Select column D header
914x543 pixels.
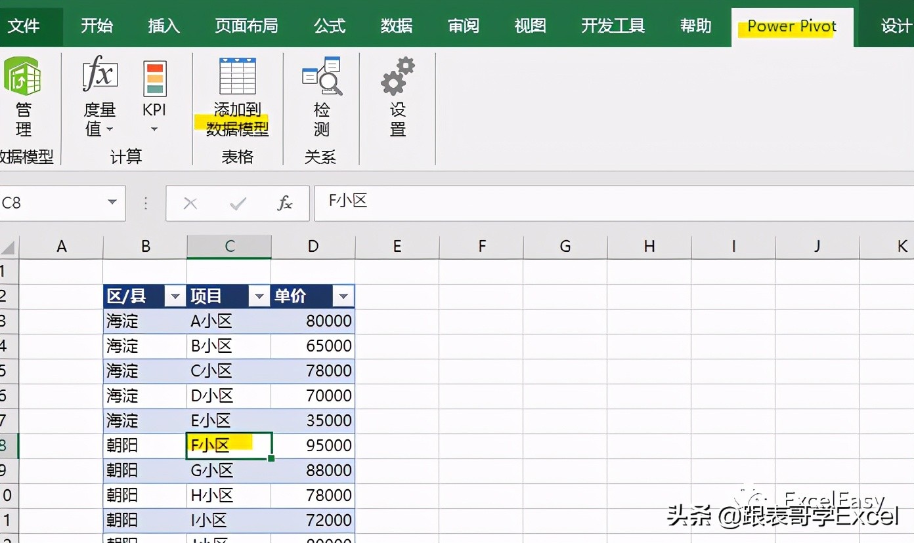tap(313, 247)
